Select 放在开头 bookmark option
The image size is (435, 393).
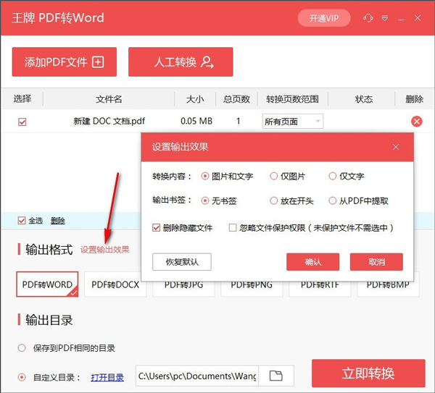(x=274, y=200)
